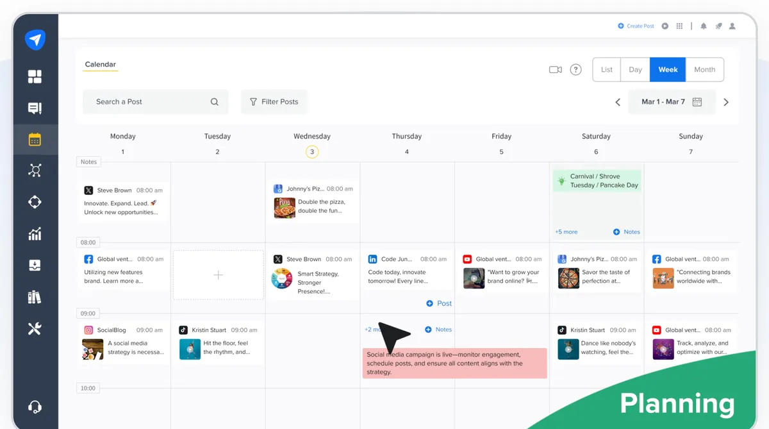Image resolution: width=769 pixels, height=429 pixels.
Task: Switch to List view
Action: 607,70
